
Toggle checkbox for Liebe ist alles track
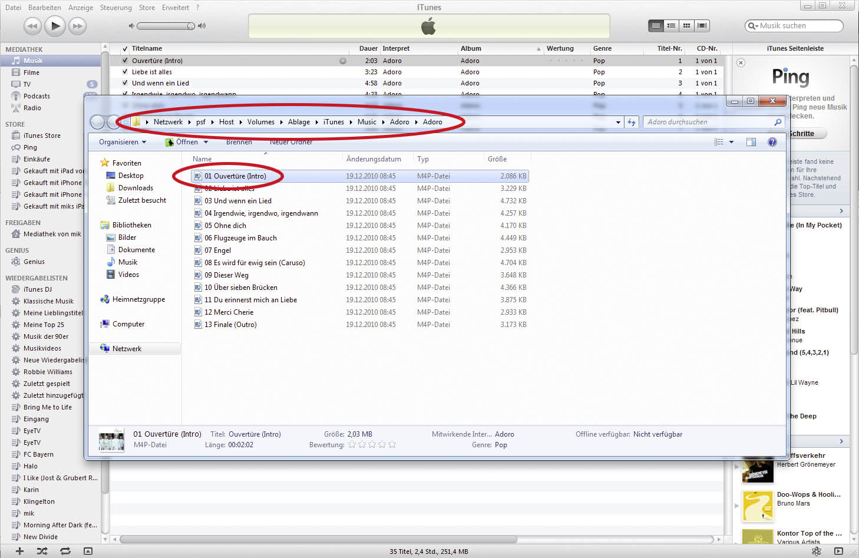click(x=125, y=72)
